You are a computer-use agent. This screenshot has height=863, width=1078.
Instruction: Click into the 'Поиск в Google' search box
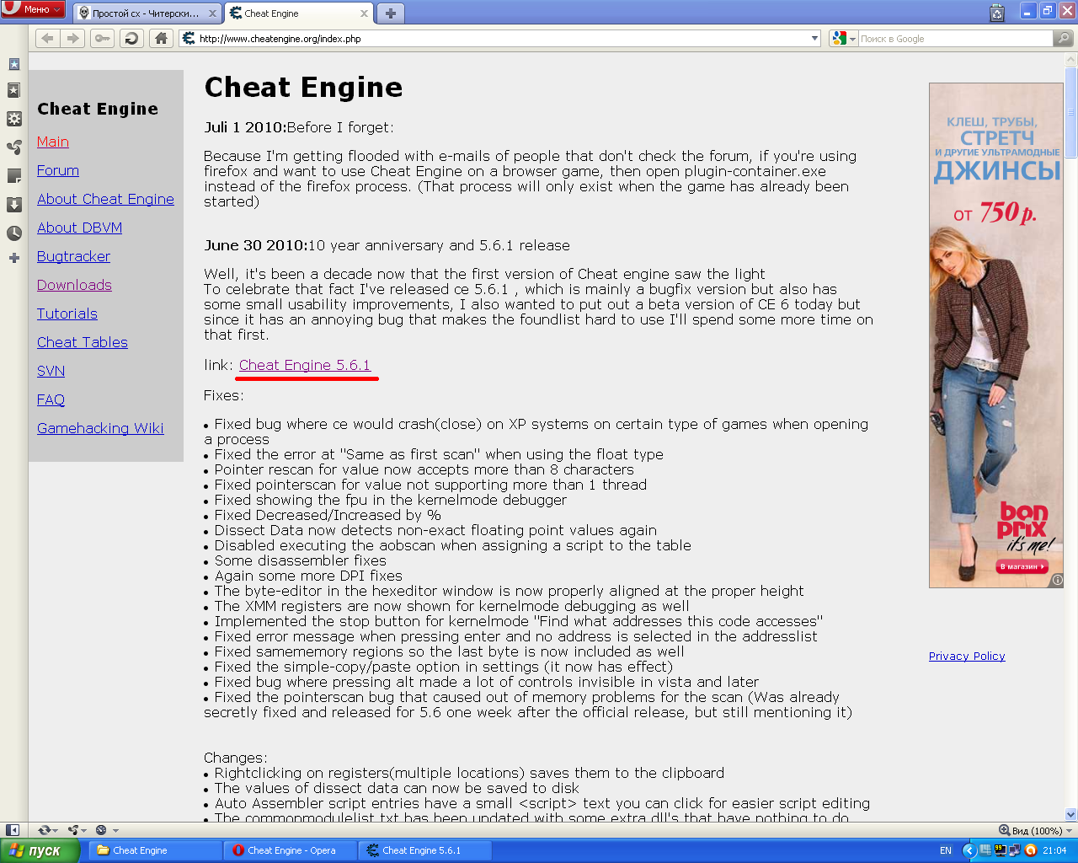955,38
